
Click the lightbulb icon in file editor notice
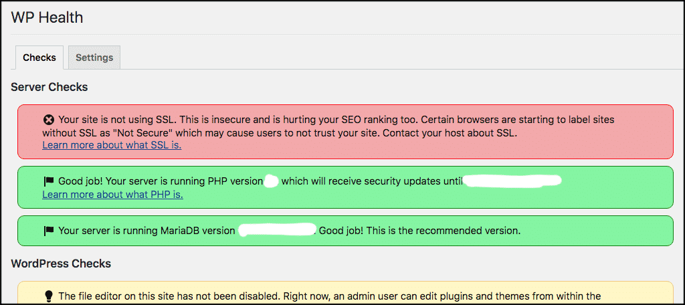click(x=49, y=297)
